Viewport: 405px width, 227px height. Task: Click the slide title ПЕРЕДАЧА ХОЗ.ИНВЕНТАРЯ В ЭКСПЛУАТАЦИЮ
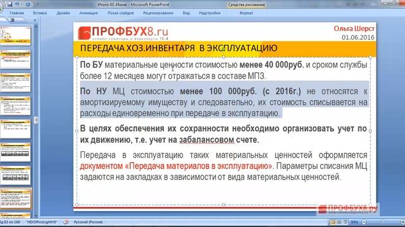click(178, 48)
